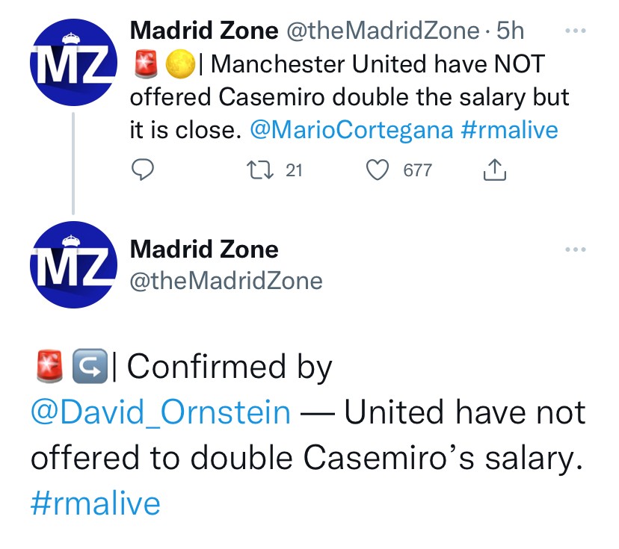The height and width of the screenshot is (549, 619).
Task: Click the 5h timestamp on the top tweet
Action: (x=511, y=31)
